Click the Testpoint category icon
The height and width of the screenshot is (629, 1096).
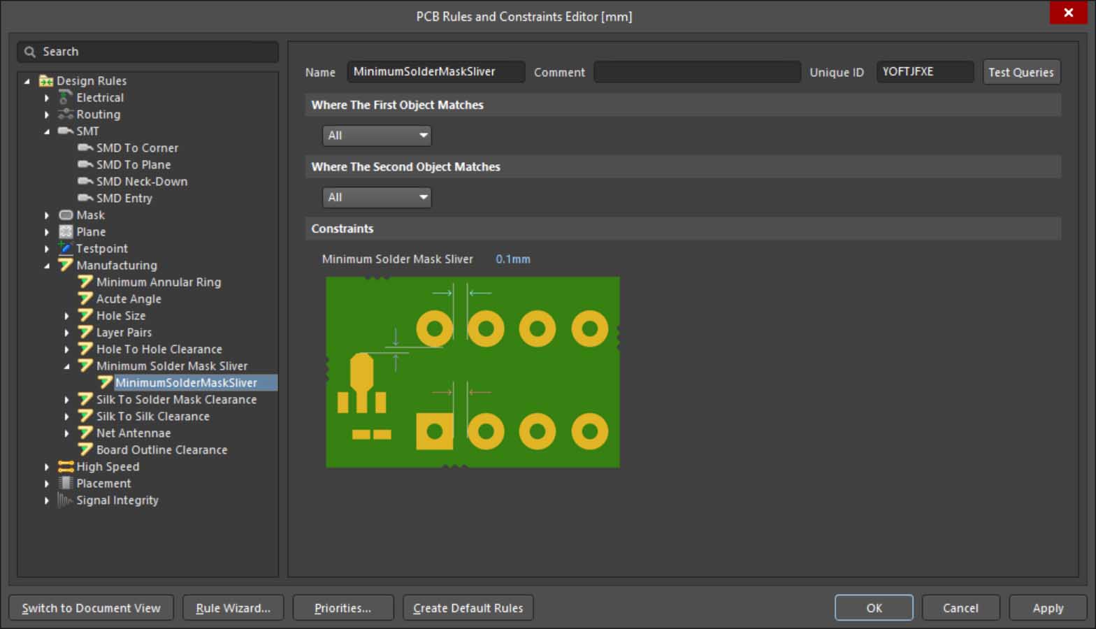tap(65, 249)
